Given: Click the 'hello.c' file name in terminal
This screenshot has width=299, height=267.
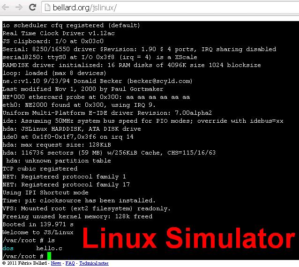Looking at the screenshot, I should click(50, 248).
